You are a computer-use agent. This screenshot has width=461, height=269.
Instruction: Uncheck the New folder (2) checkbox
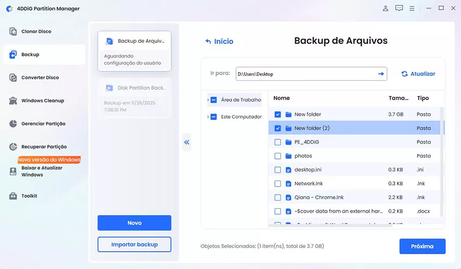278,128
